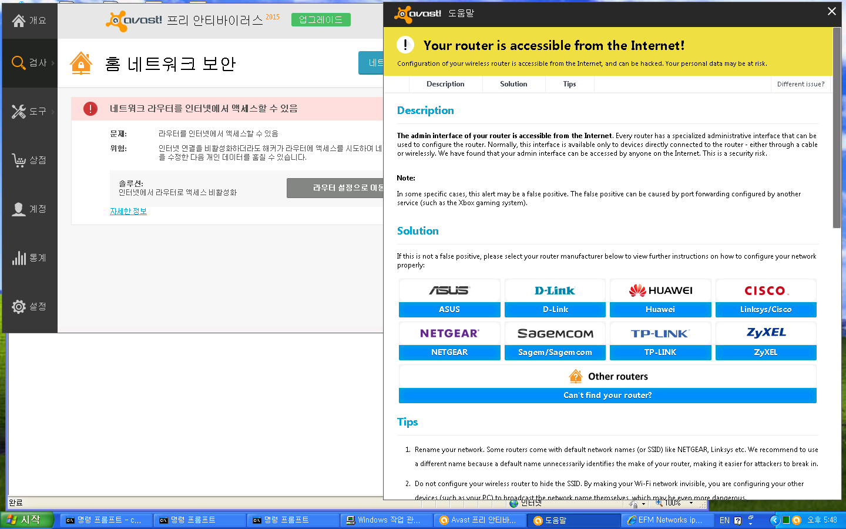Open the 설정 (Settings) gear icon

point(19,307)
